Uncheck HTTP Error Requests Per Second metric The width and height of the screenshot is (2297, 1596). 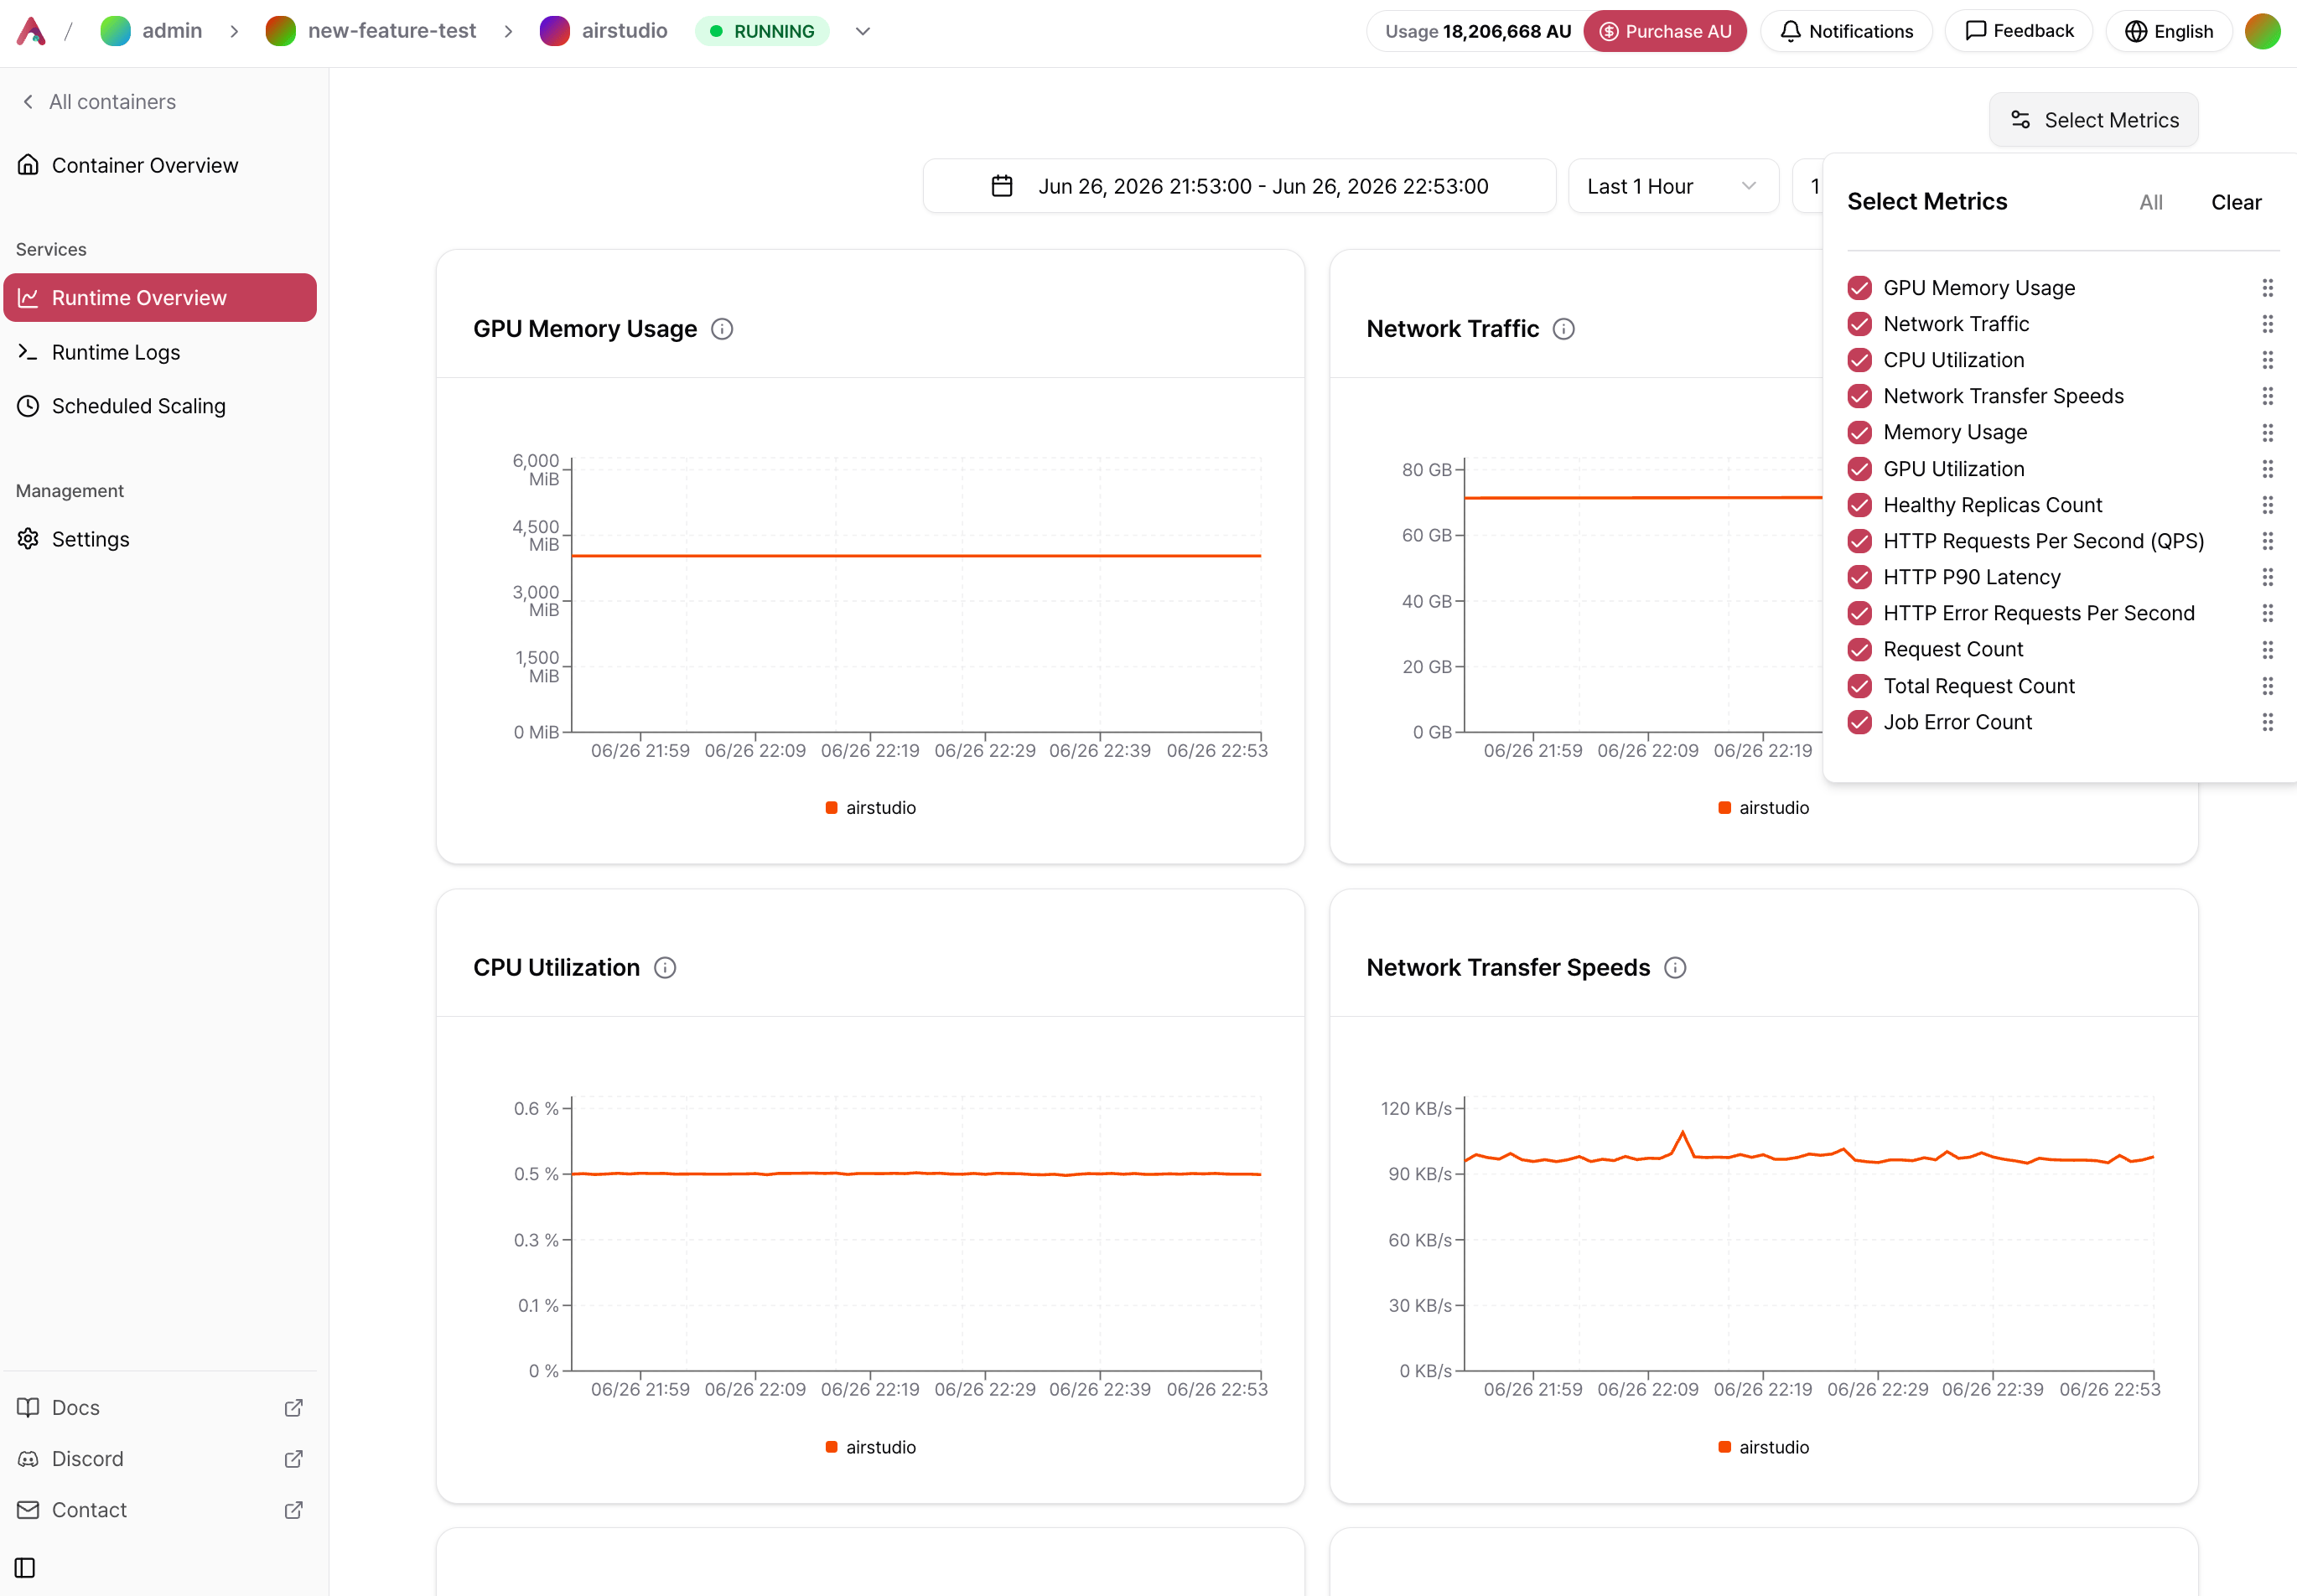click(1859, 613)
